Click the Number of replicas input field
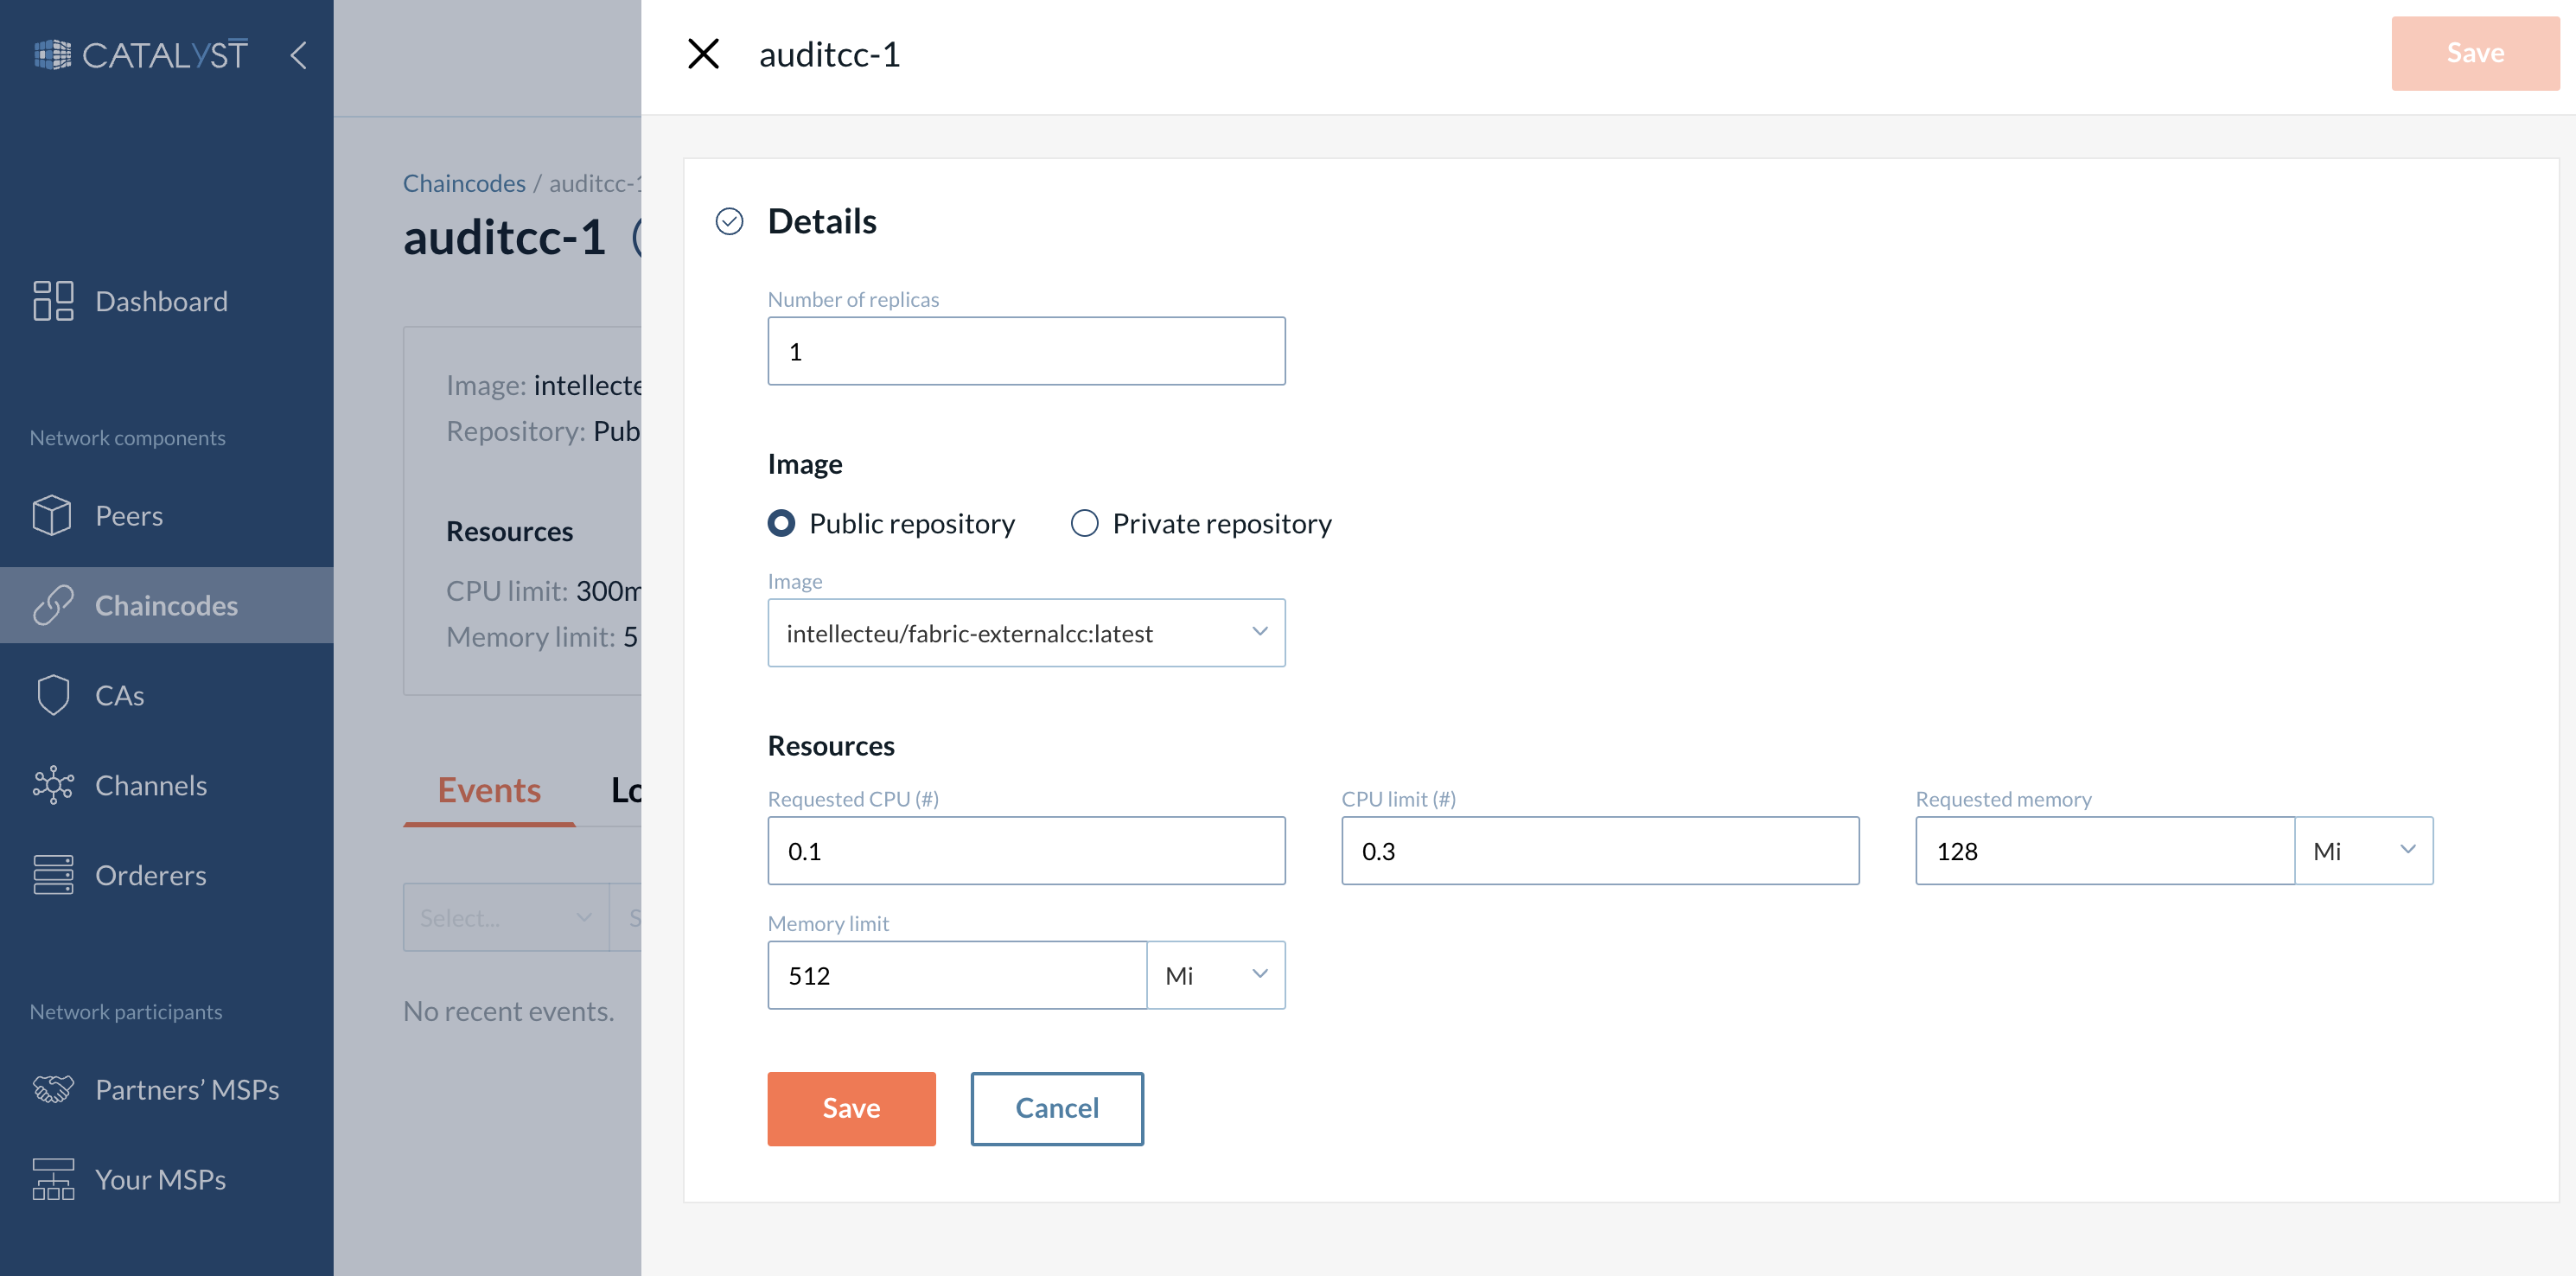This screenshot has height=1276, width=2576. click(x=1027, y=352)
